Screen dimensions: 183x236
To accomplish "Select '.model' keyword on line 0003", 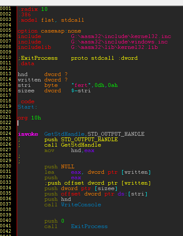I will pyautogui.click(x=28, y=20).
